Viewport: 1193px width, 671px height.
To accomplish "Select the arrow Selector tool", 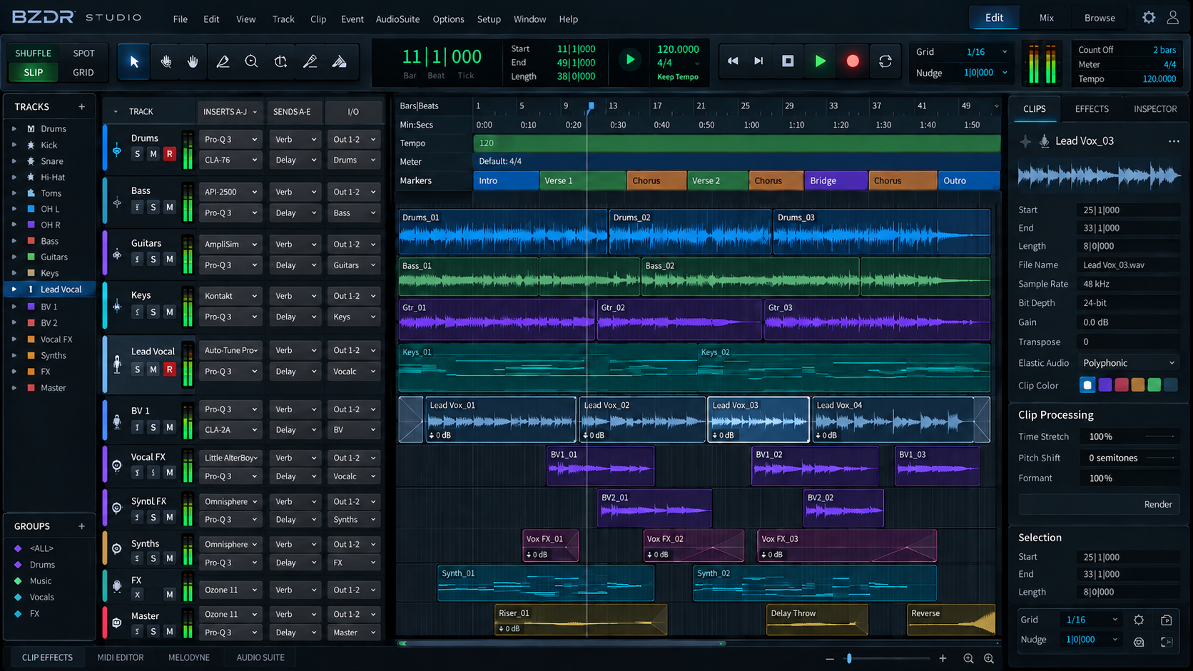I will coord(134,61).
